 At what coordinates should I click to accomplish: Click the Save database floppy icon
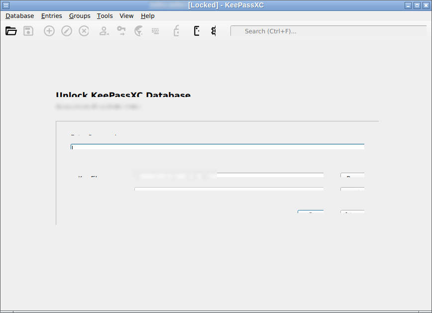pos(28,31)
